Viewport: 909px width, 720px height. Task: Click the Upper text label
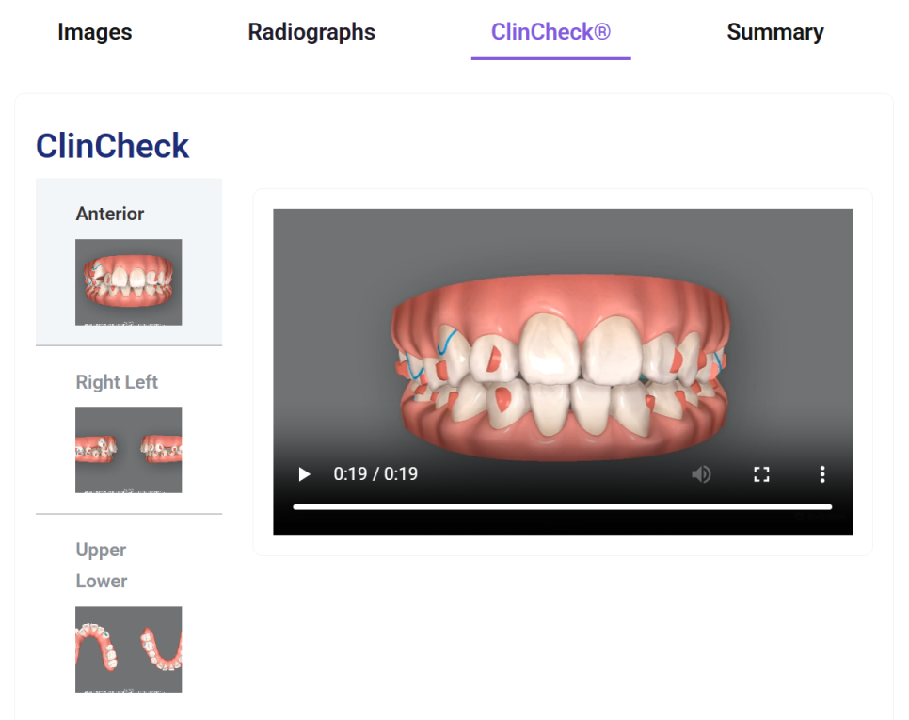coord(101,550)
